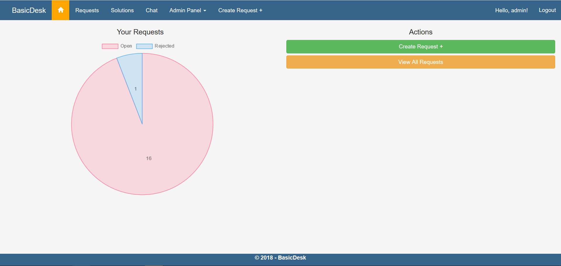This screenshot has height=266, width=561.
Task: Open the Chat page
Action: [x=152, y=10]
